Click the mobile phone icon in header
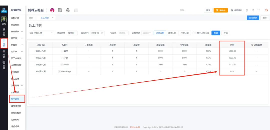Image resolution: width=270 pixels, height=130 pixels. coord(247,10)
